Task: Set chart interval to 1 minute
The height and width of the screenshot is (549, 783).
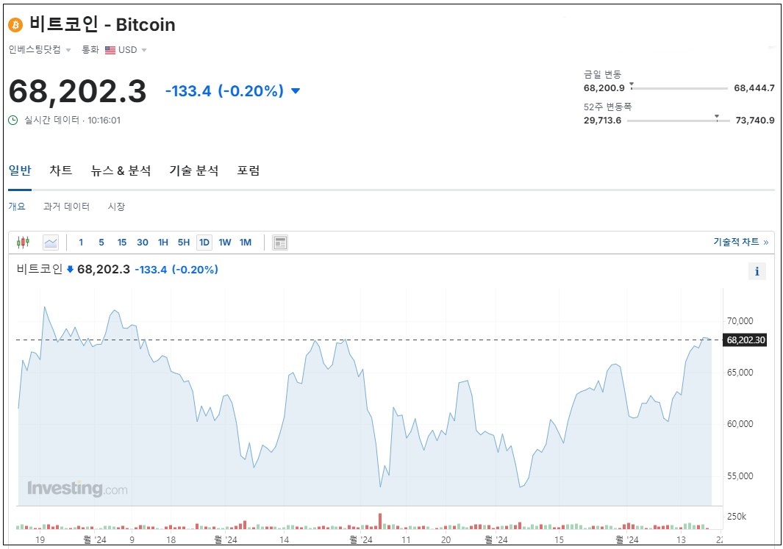Action: coord(81,243)
